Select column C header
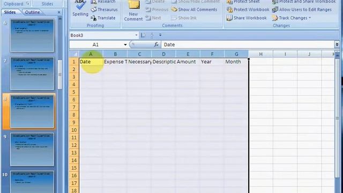 pos(139,54)
